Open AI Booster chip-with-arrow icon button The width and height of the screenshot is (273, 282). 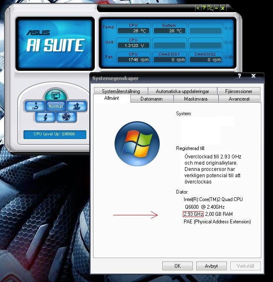77,106
